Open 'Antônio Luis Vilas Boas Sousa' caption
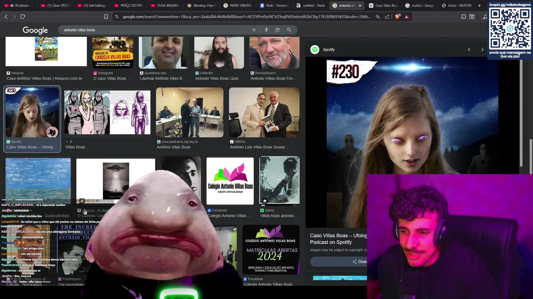 pos(259,147)
